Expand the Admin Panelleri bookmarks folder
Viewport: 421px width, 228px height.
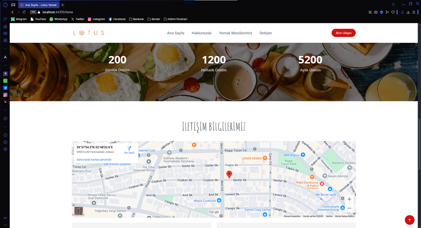tap(175, 19)
